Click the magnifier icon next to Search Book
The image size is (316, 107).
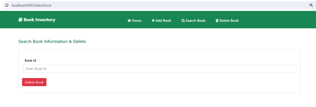click(183, 21)
